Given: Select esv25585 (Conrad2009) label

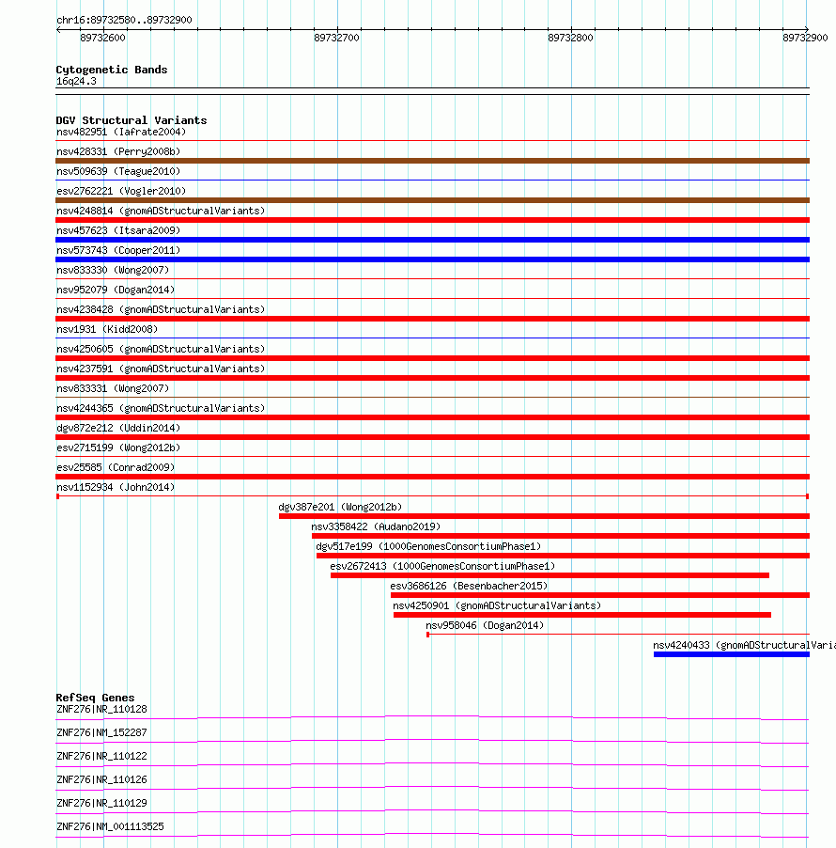Looking at the screenshot, I should coord(116,468).
